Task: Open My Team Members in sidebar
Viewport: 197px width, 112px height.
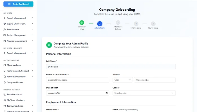Action: coord(16,100)
